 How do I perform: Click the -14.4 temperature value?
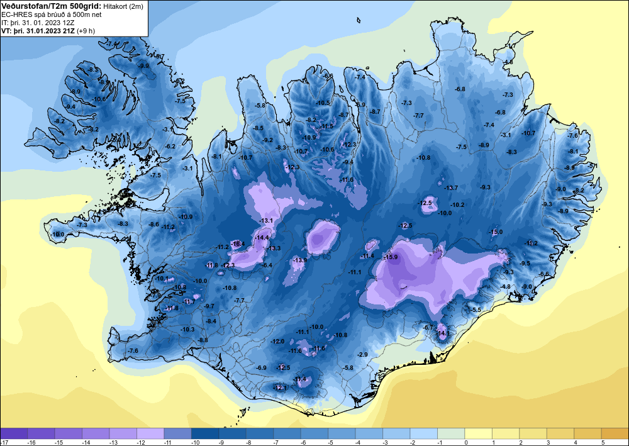262,237
